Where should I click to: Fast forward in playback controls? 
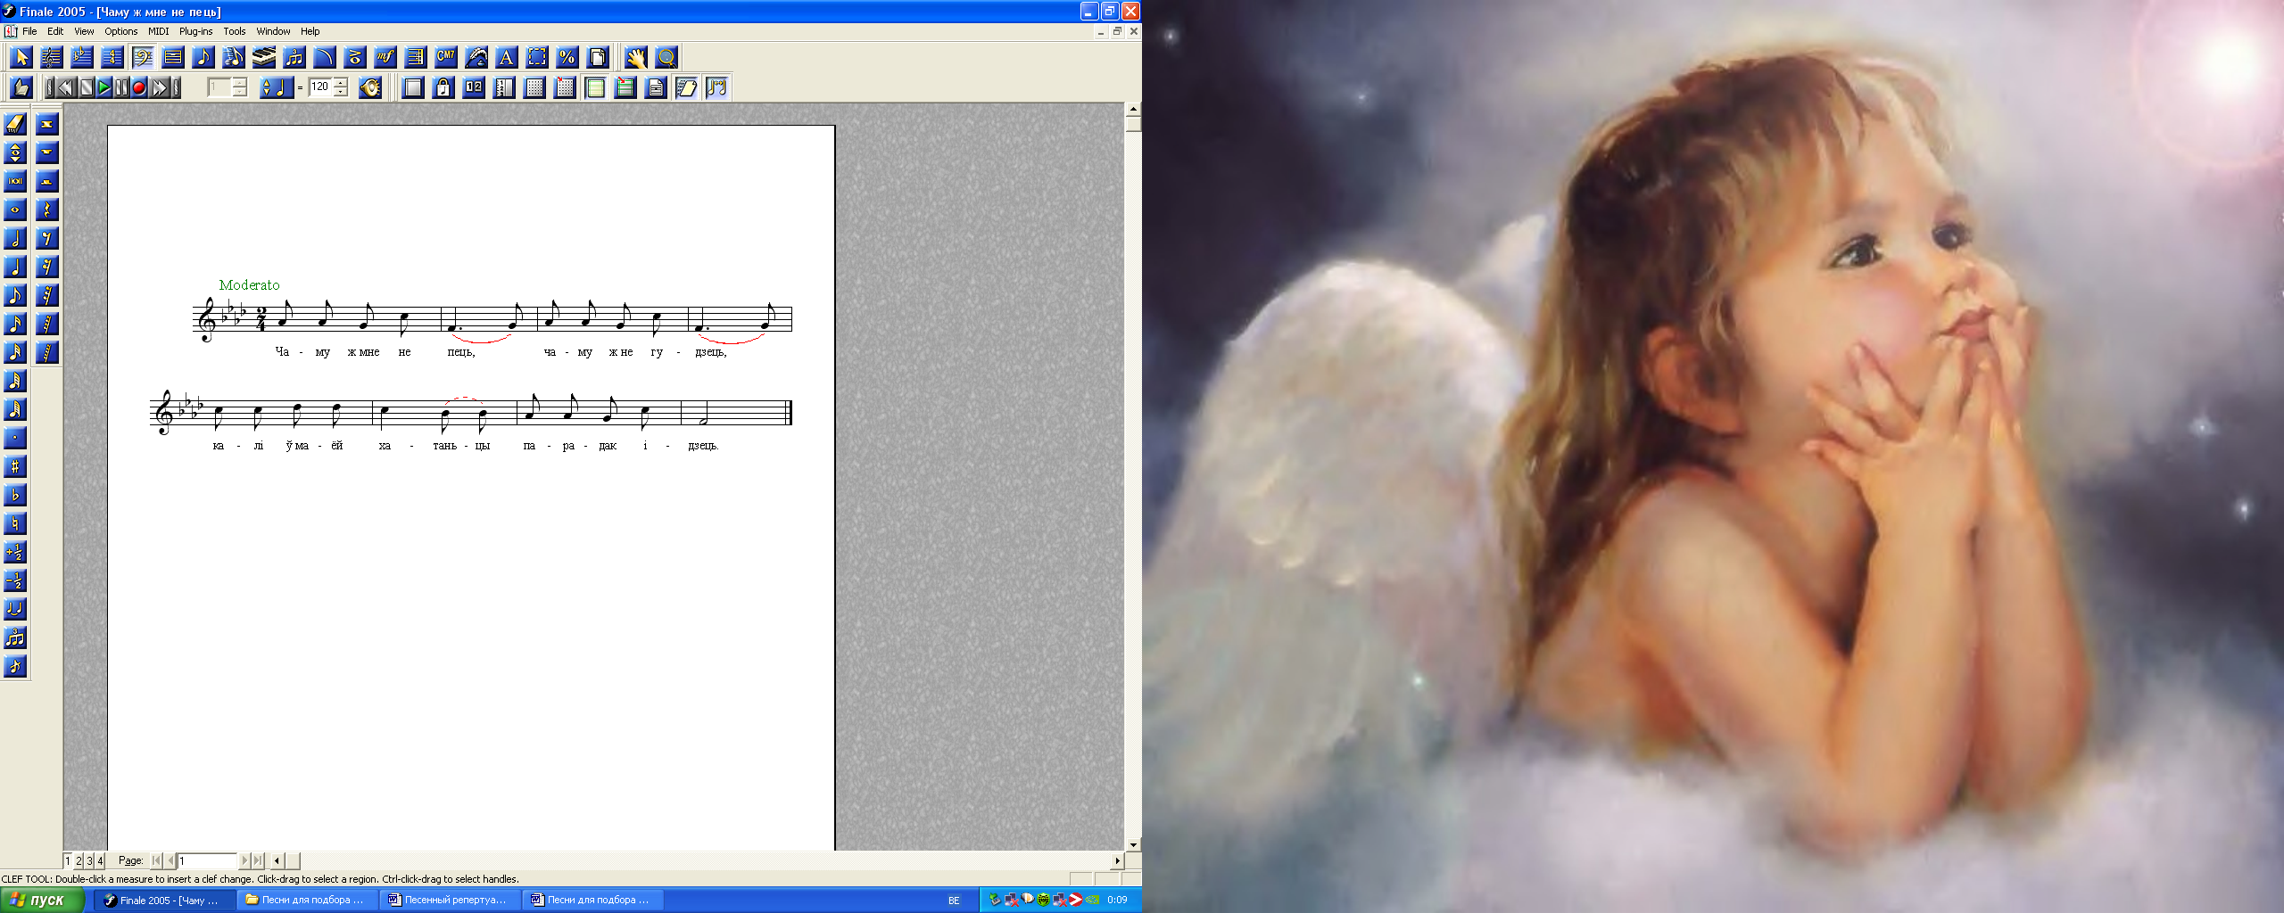[x=158, y=87]
